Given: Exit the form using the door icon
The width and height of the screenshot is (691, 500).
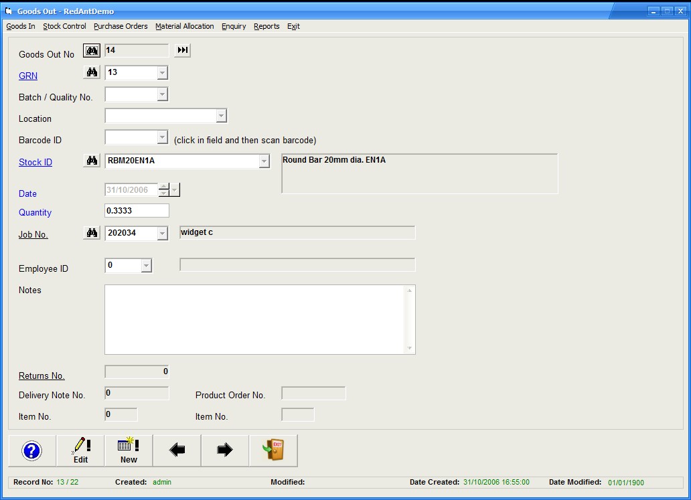Looking at the screenshot, I should [273, 450].
